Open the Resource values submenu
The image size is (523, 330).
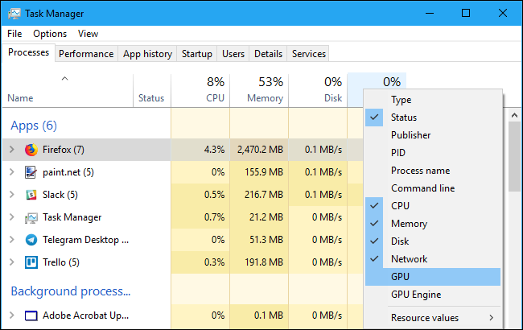tap(425, 318)
